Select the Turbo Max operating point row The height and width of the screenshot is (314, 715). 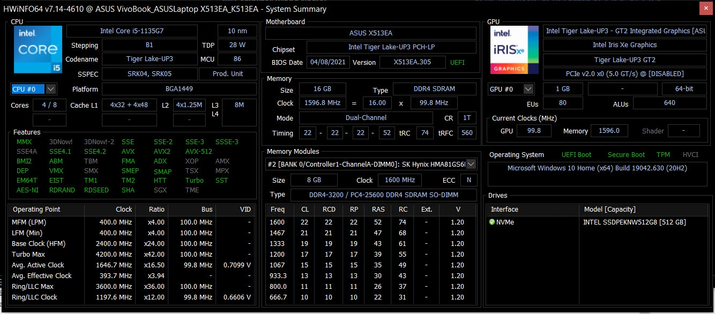coord(129,255)
